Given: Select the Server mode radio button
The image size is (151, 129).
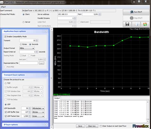Looking at the screenshot, I should click(24, 22).
